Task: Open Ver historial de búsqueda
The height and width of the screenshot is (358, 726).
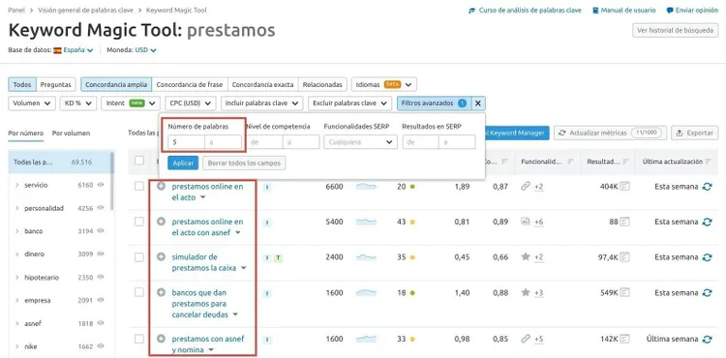Action: click(675, 30)
